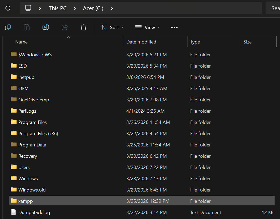
Task: Click the Text Document type cell
Action: [206, 212]
